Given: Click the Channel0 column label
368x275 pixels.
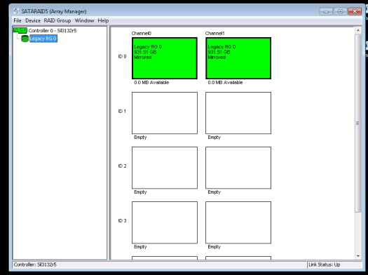Looking at the screenshot, I should tap(142, 34).
